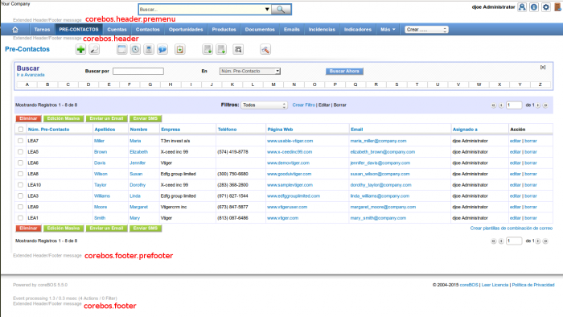
Task: Open the calendar icon in Pre-Contactos toolbar
Action: point(121,50)
